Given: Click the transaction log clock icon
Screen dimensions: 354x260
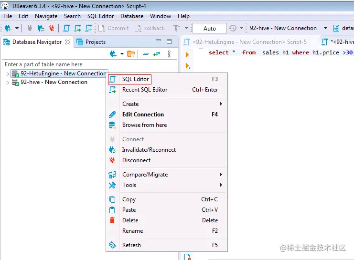Looking at the screenshot, I should (233, 28).
